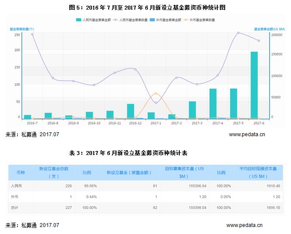The image size is (291, 234).
Task: Click the cell value 82 in 总计 row
Action: pyautogui.click(x=155, y=207)
